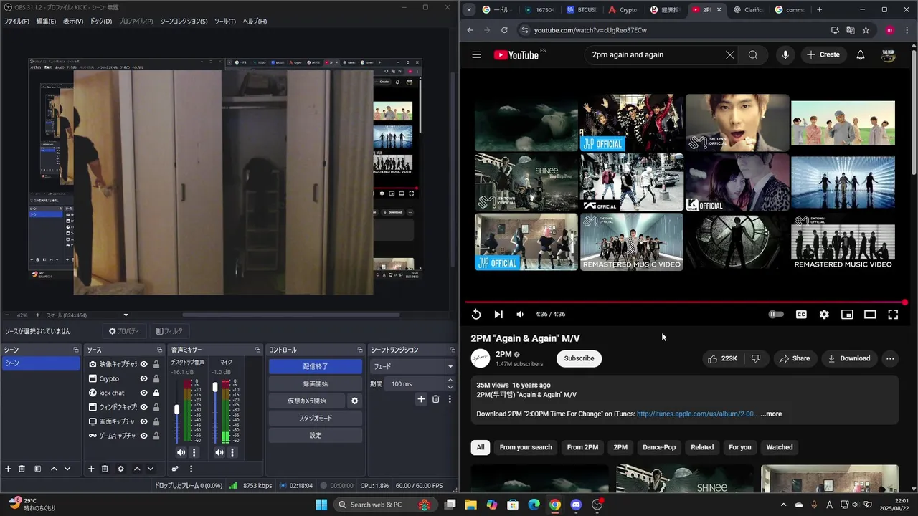Open OBS 表示(V) menu
This screenshot has width=918, height=516.
tap(73, 21)
